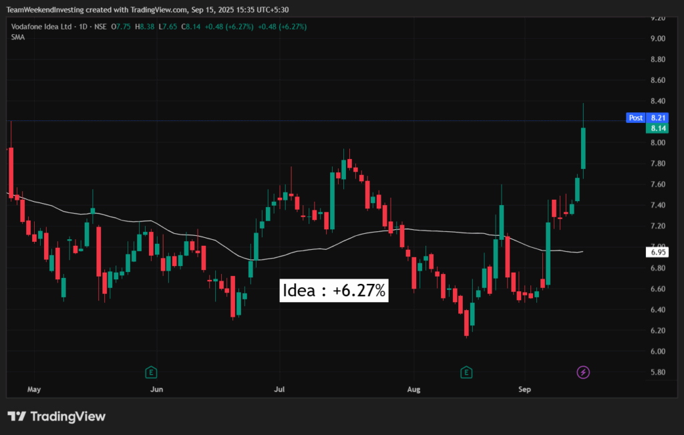The height and width of the screenshot is (435, 684).
Task: Click the 9.00 price axis label
Action: coord(658,38)
